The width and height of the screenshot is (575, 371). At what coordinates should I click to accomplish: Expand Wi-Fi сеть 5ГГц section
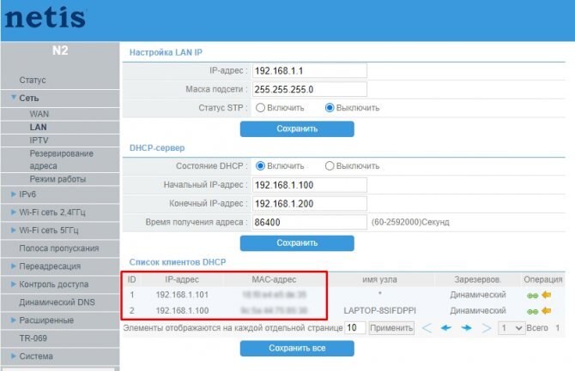[14, 230]
